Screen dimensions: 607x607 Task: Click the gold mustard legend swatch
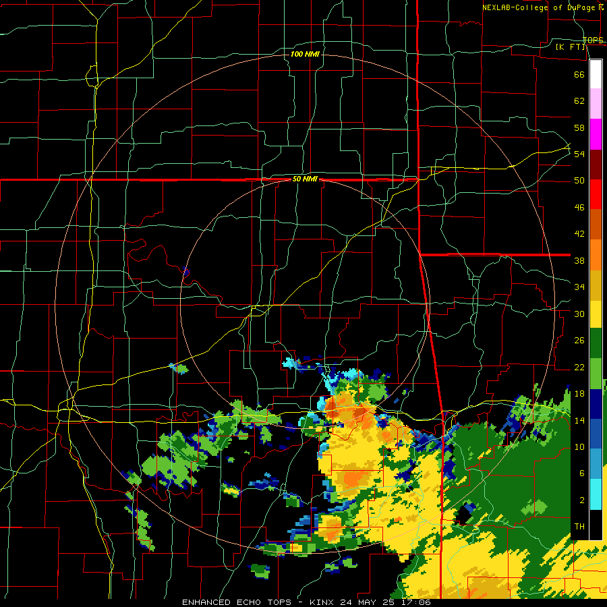click(x=596, y=285)
